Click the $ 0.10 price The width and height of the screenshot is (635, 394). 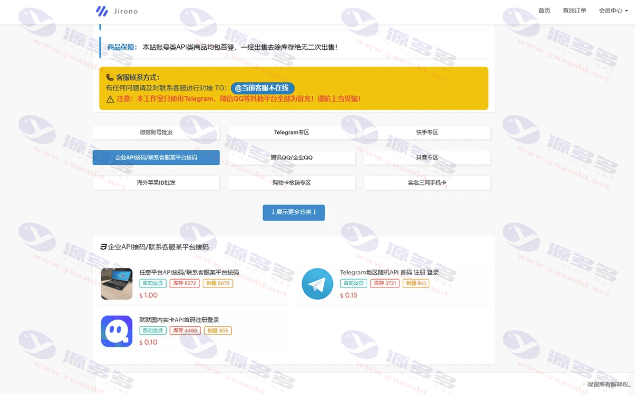pos(149,343)
